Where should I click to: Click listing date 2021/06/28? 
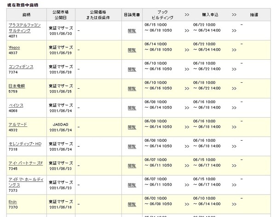tap(61, 72)
